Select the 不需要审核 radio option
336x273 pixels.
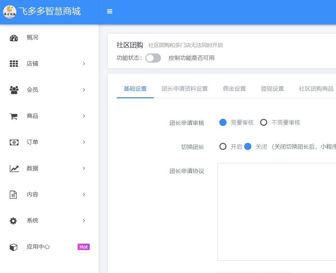pos(264,122)
